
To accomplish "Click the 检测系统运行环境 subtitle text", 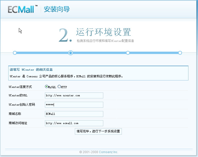I will pos(105,41).
